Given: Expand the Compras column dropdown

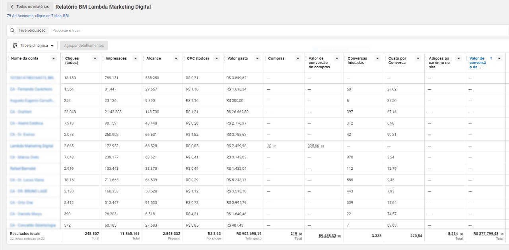Looking at the screenshot, I should coord(297,58).
